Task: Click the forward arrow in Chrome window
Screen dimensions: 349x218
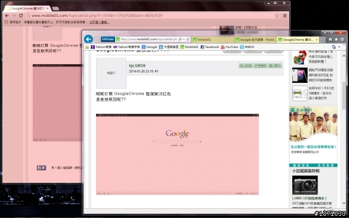Action: [14, 16]
